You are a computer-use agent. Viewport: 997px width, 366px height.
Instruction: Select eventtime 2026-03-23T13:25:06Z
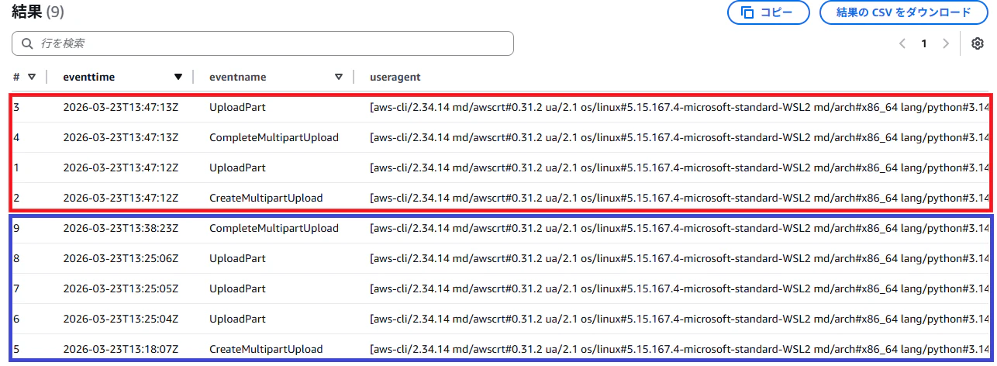[121, 258]
